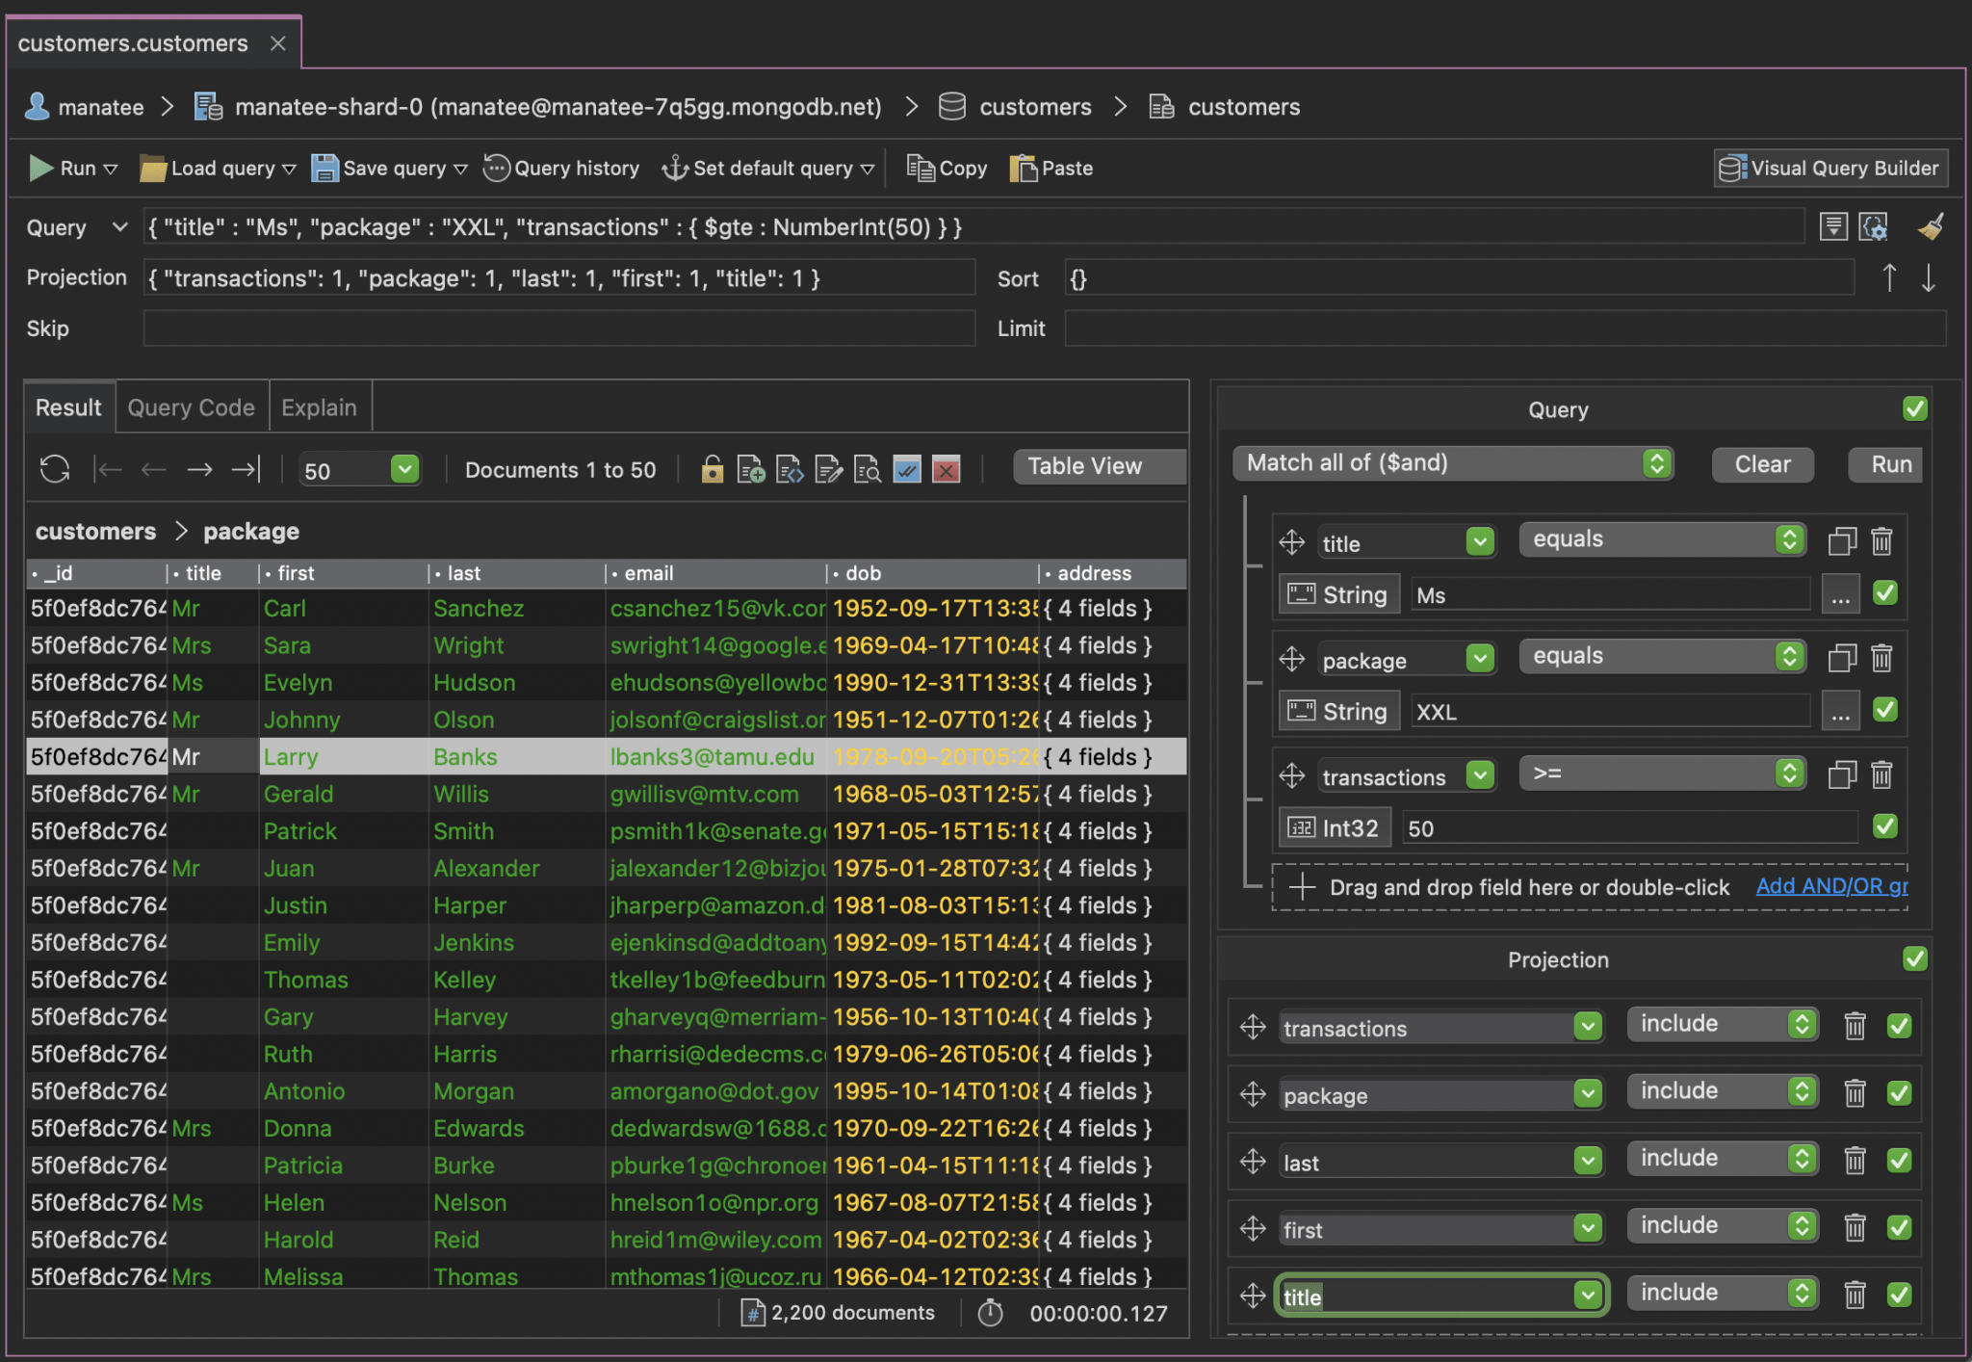Delete the title query condition
This screenshot has height=1362, width=1972.
pyautogui.click(x=1881, y=541)
